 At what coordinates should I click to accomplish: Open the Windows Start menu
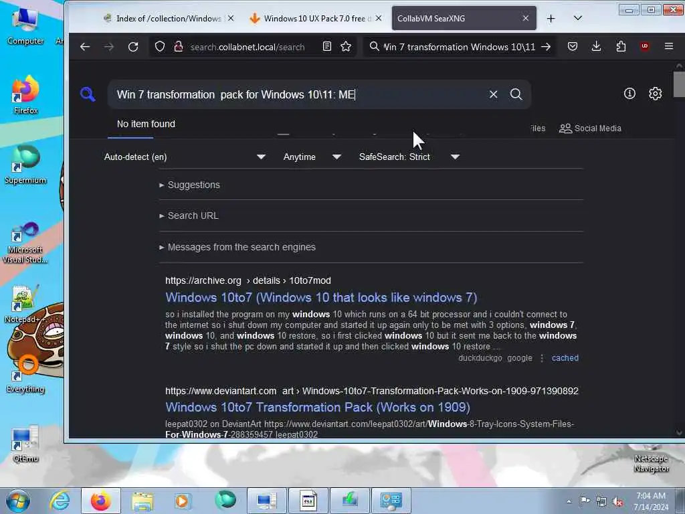coord(18,501)
